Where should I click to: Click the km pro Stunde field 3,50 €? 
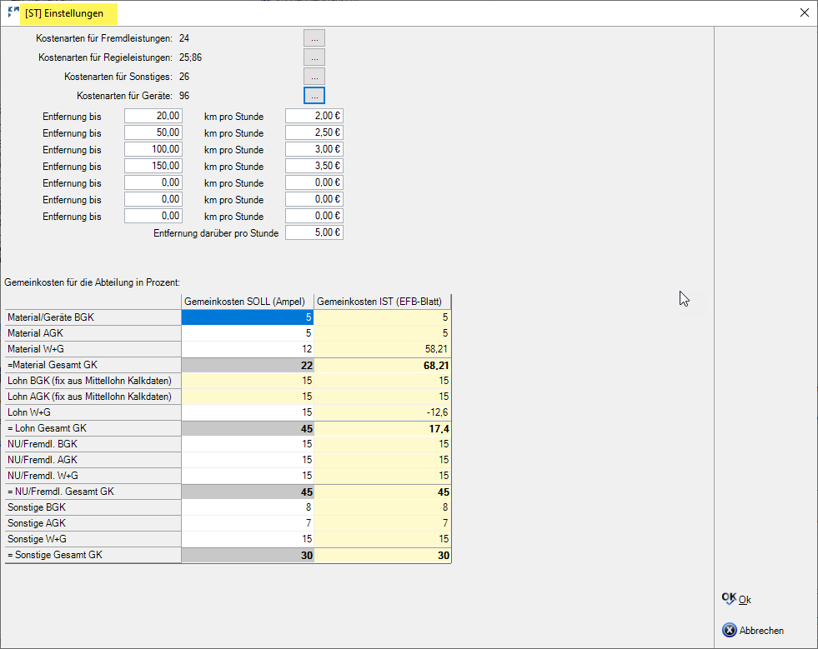click(x=314, y=167)
